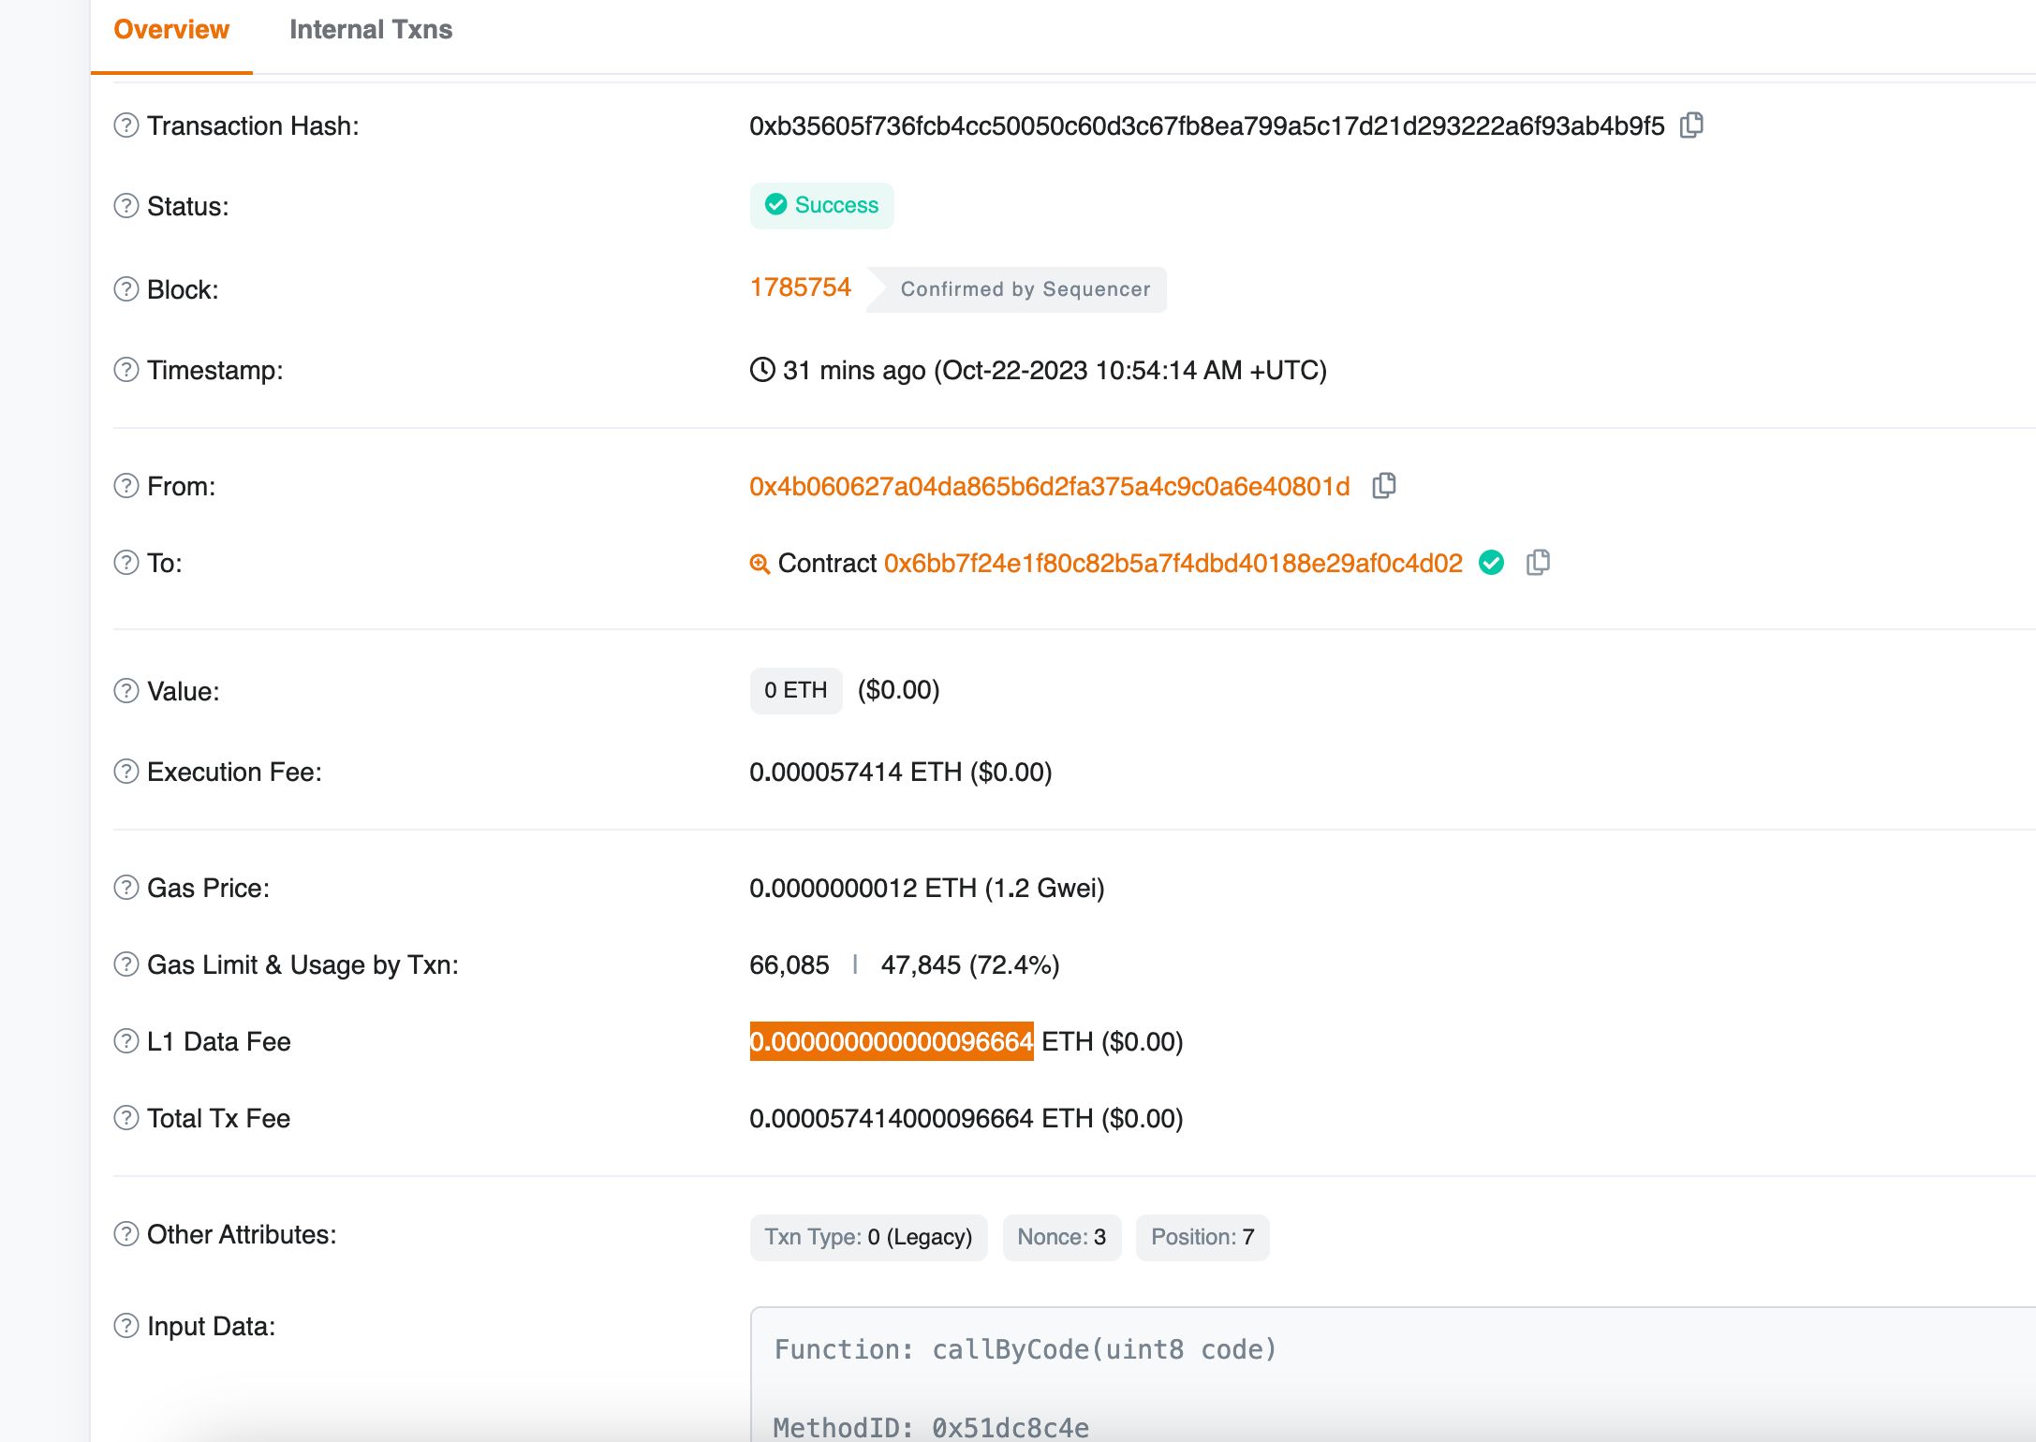Image resolution: width=2036 pixels, height=1442 pixels.
Task: Click help icon next to Gas Price
Action: point(126,888)
